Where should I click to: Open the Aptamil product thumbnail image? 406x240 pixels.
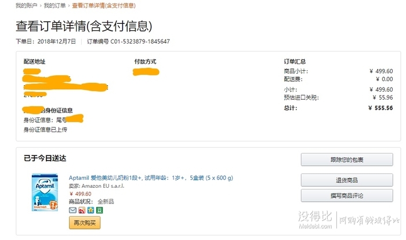click(45, 192)
